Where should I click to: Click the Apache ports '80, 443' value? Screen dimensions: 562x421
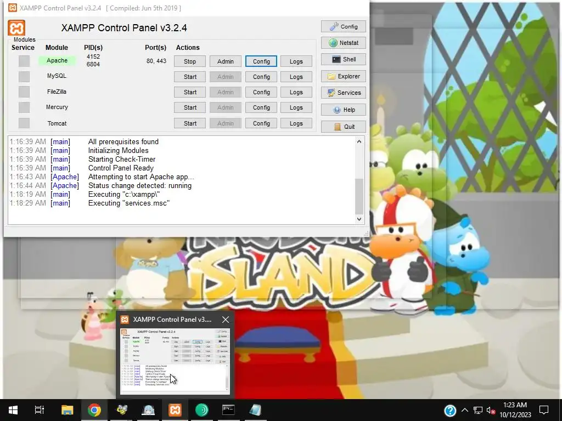tap(156, 61)
